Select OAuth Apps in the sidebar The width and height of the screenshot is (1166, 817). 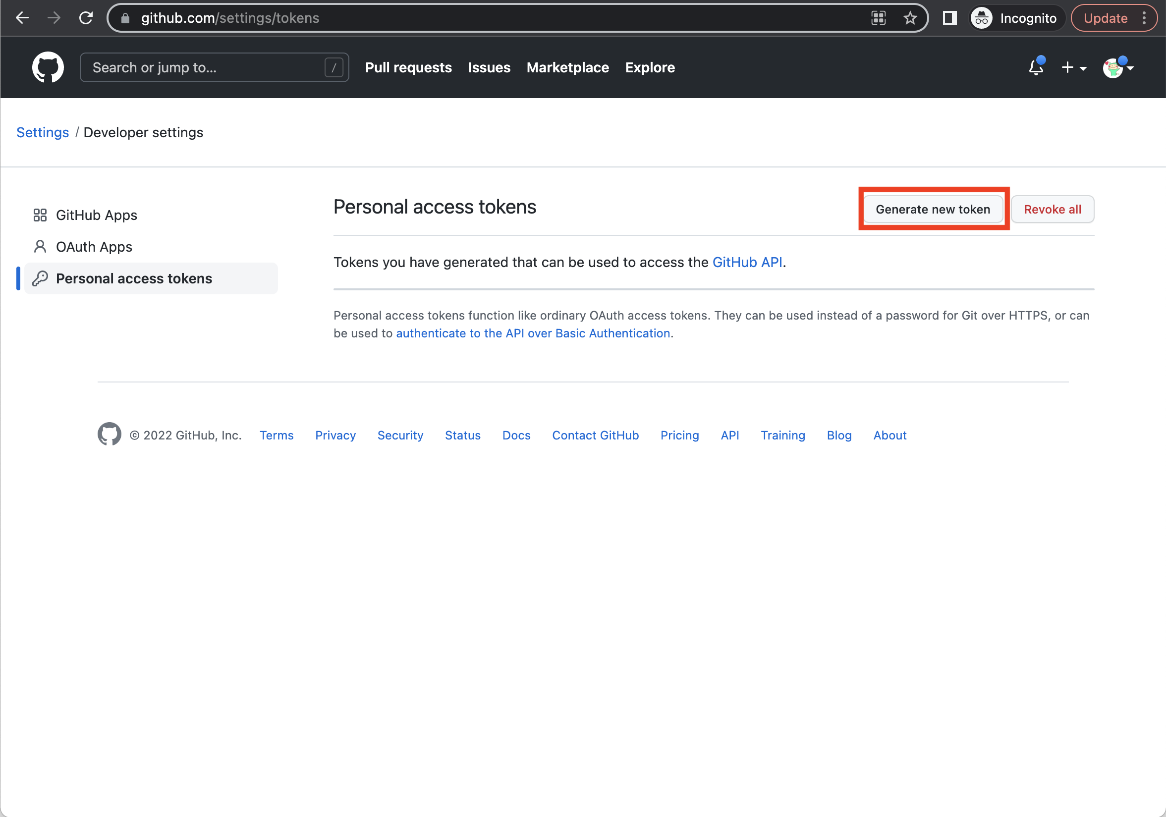[x=151, y=247]
